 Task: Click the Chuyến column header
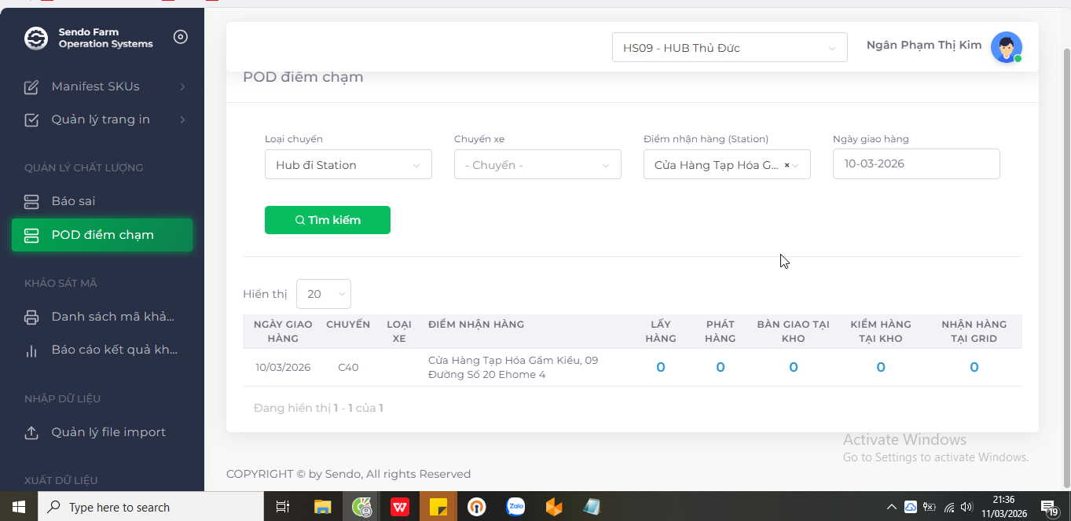(x=348, y=324)
